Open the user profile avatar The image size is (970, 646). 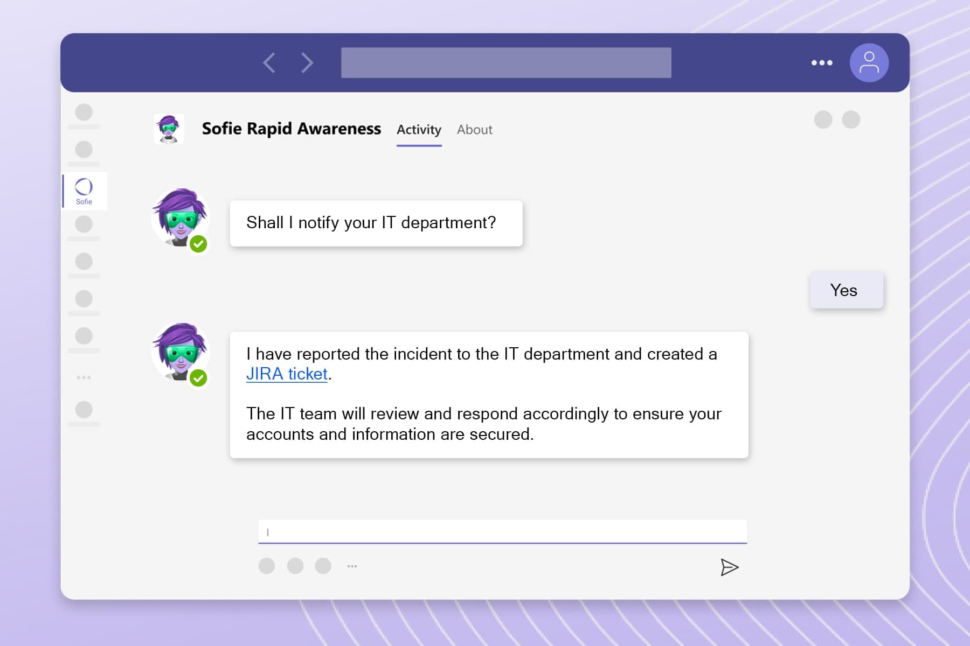point(869,62)
